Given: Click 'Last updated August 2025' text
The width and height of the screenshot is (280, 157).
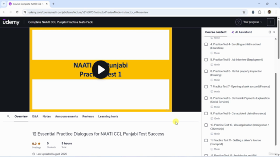Looking at the screenshot, I should pos(52,154).
